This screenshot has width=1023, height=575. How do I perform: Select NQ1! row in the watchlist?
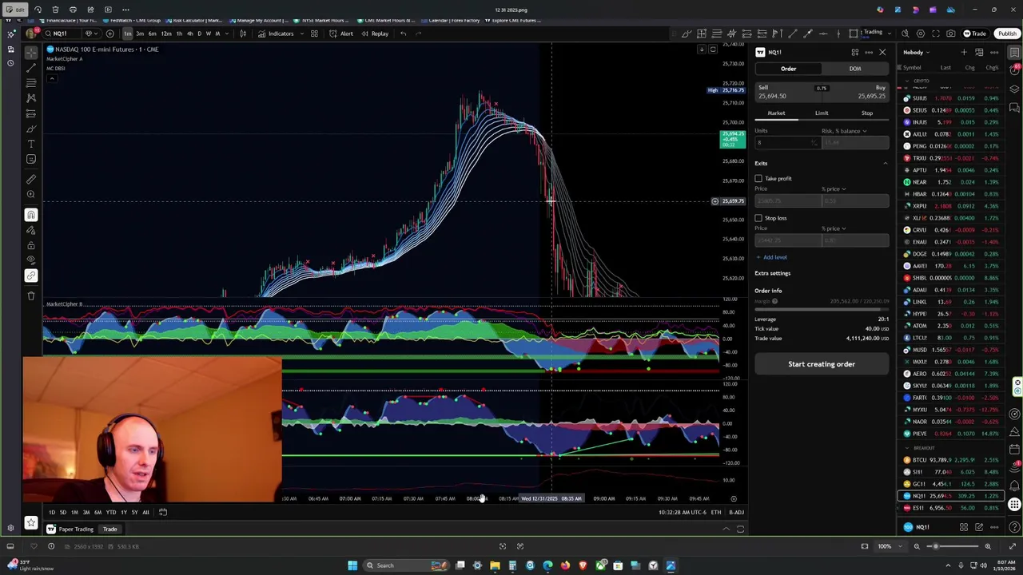click(x=951, y=496)
